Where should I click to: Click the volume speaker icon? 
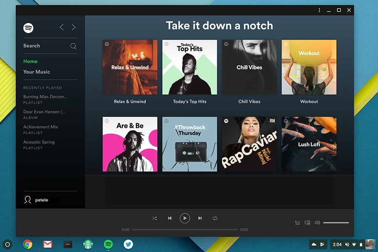[x=317, y=222]
